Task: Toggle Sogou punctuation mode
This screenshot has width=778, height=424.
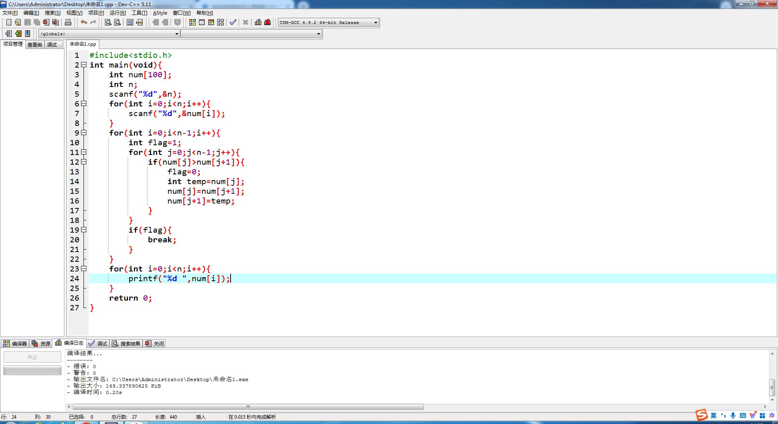Action: 723,416
